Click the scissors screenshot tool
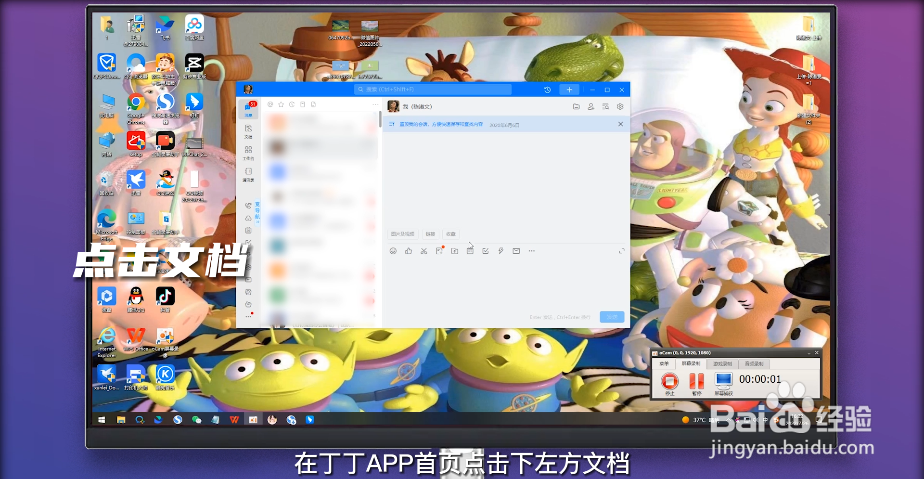The width and height of the screenshot is (924, 479). click(424, 251)
